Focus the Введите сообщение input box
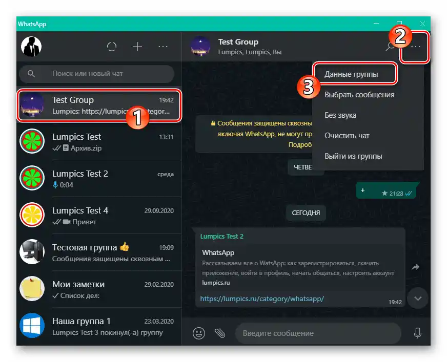Image resolution: width=447 pixels, height=362 pixels. click(318, 333)
